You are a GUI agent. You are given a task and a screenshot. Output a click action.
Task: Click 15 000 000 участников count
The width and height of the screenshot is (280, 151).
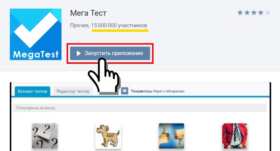click(119, 25)
